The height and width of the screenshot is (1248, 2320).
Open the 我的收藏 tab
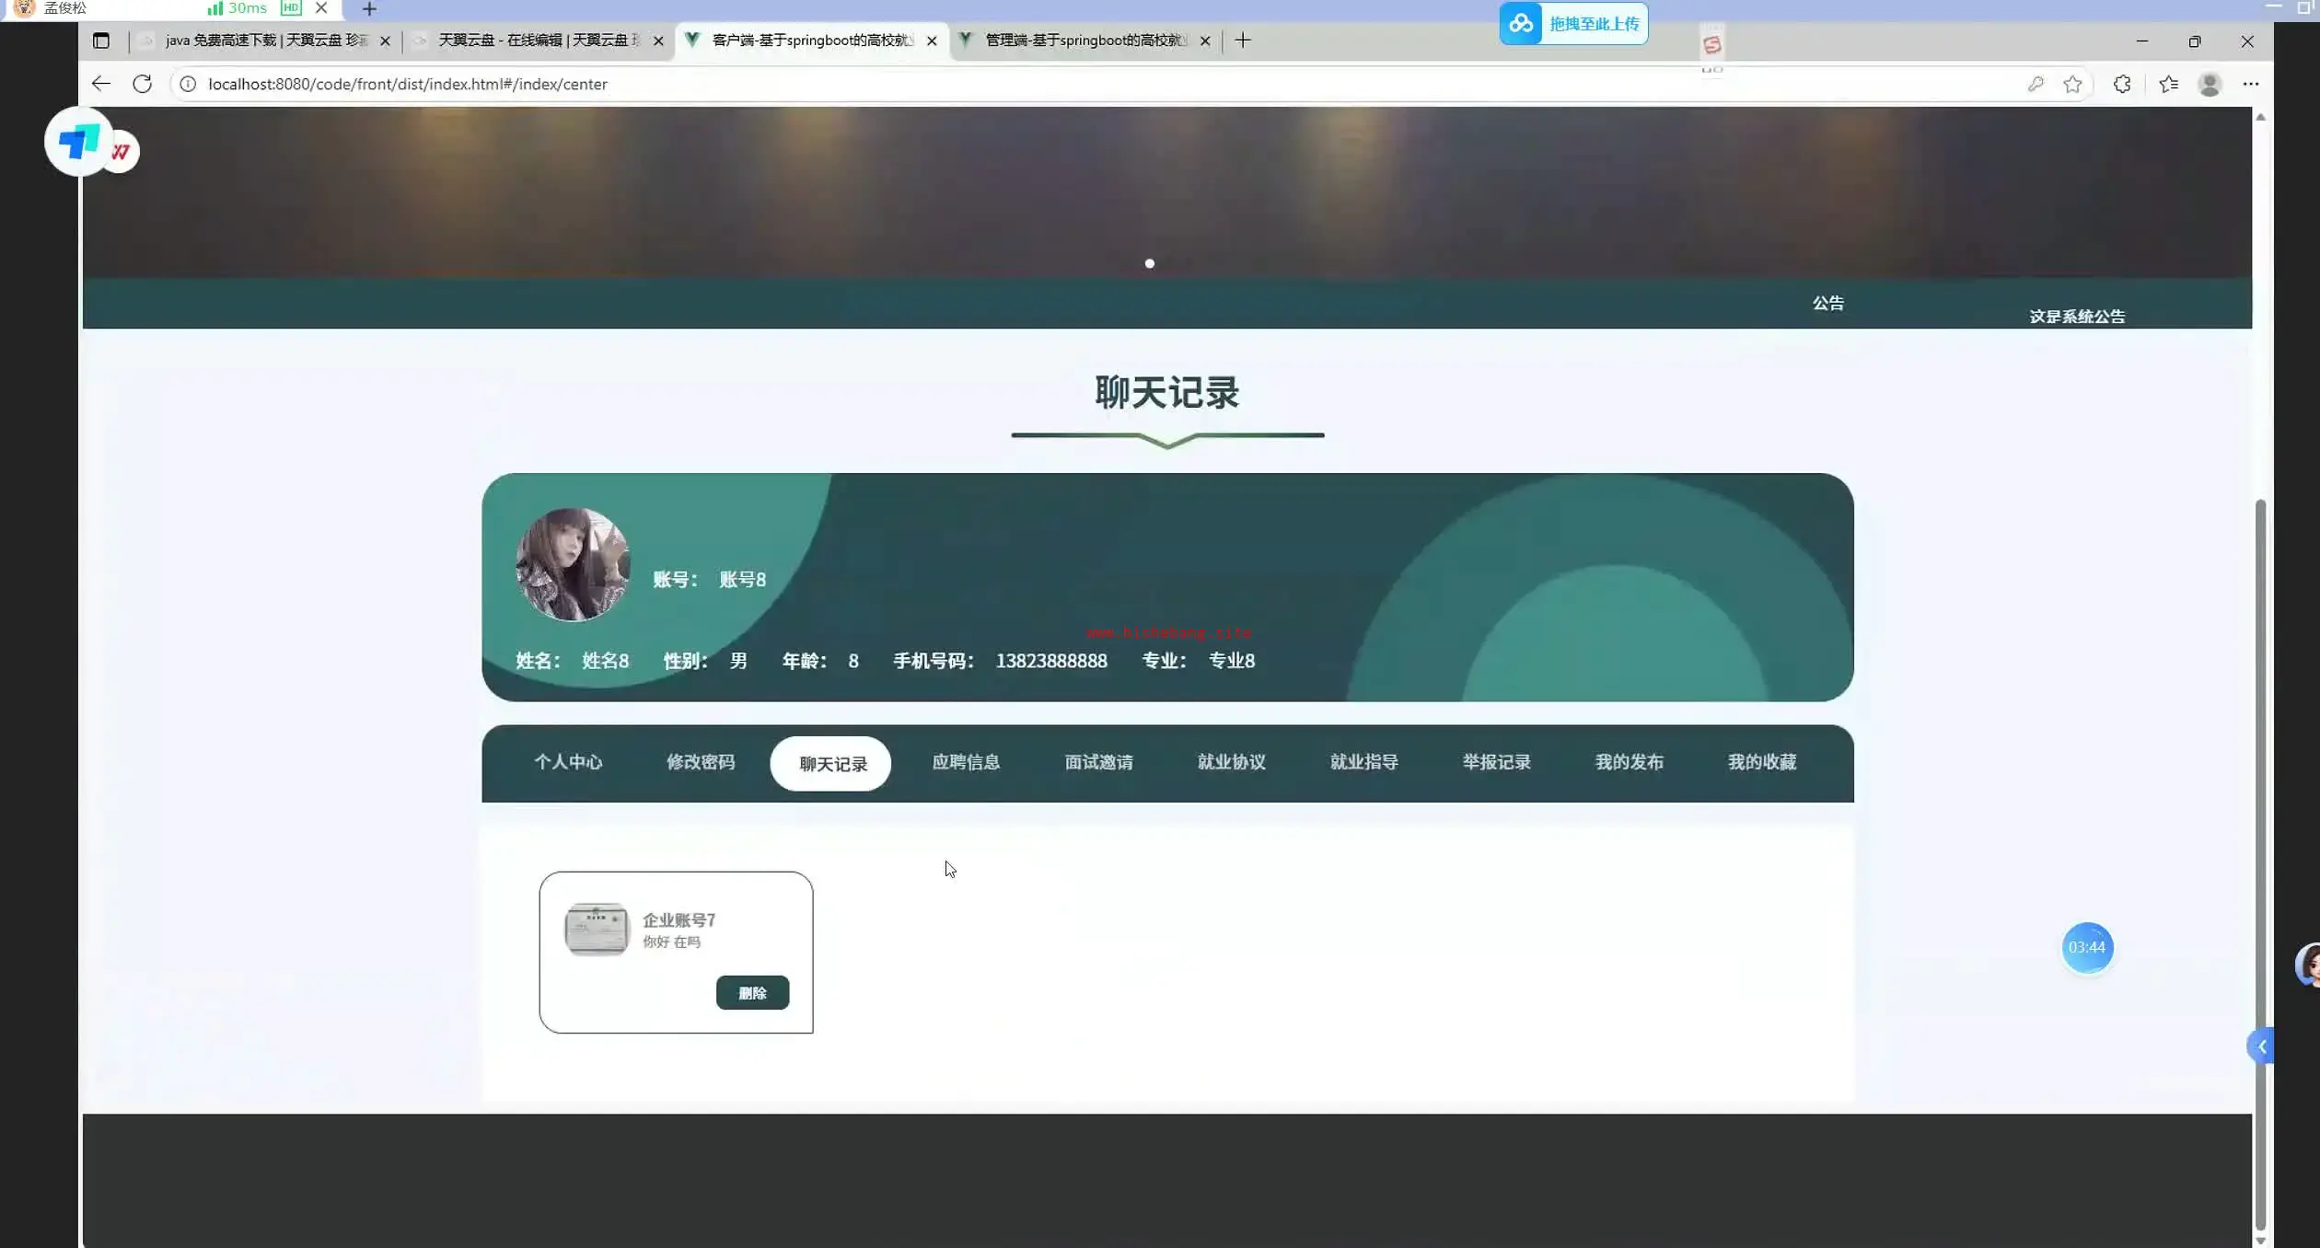(1761, 762)
